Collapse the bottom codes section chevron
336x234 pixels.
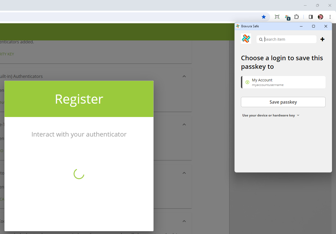184,221
